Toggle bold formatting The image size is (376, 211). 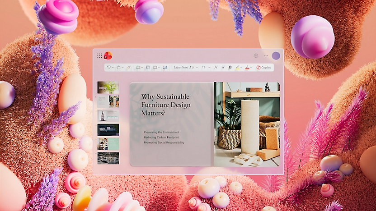pyautogui.click(x=230, y=67)
